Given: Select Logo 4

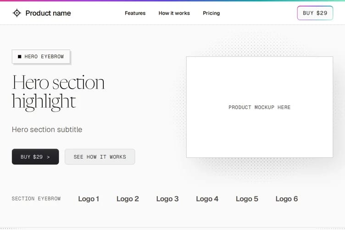Looking at the screenshot, I should point(207,199).
